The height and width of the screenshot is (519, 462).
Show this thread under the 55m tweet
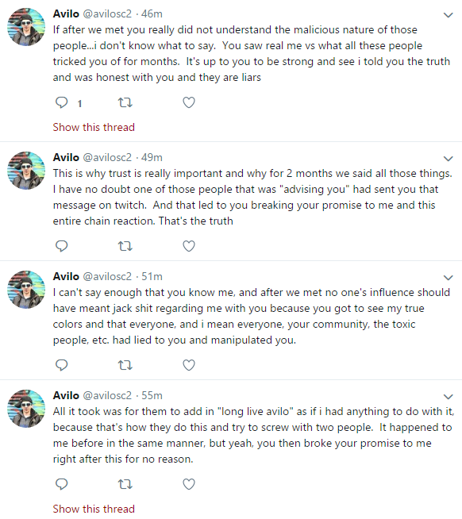tap(94, 509)
